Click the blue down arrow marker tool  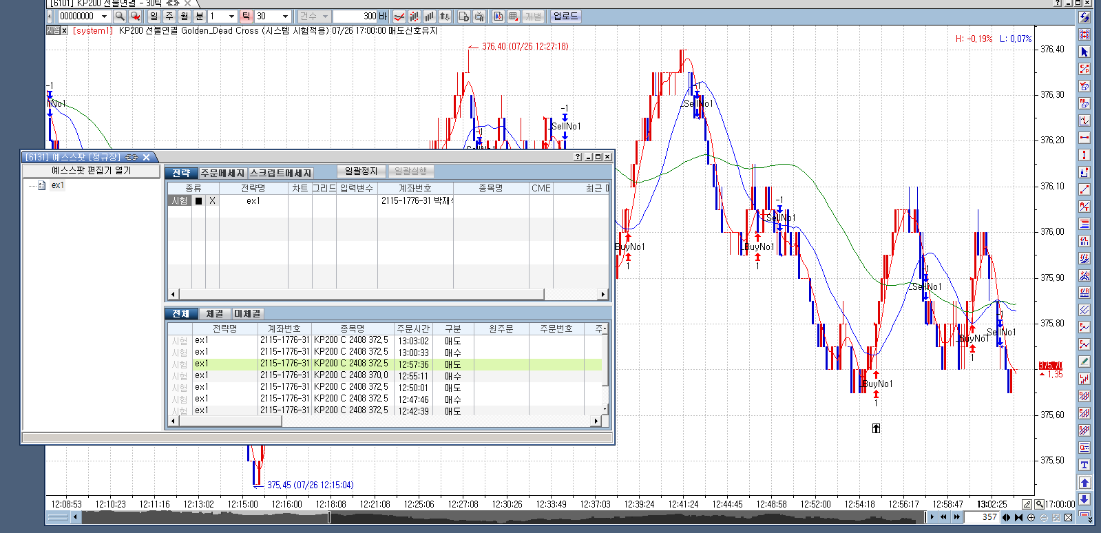pyautogui.click(x=1084, y=499)
